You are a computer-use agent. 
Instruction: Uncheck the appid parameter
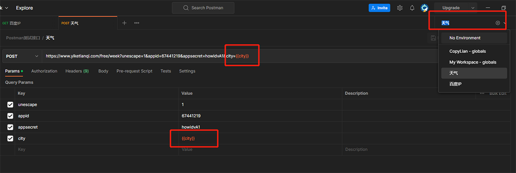pyautogui.click(x=10, y=116)
